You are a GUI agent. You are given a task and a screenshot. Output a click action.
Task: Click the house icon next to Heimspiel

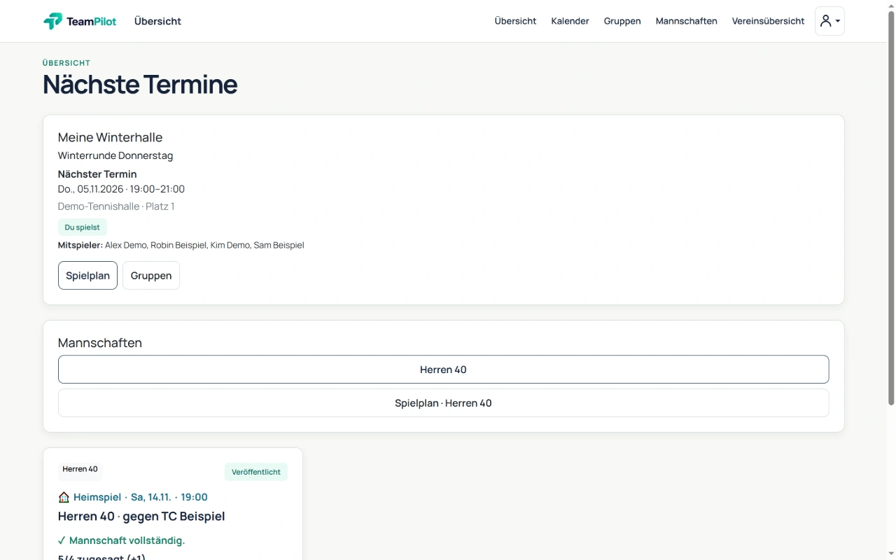coord(64,497)
